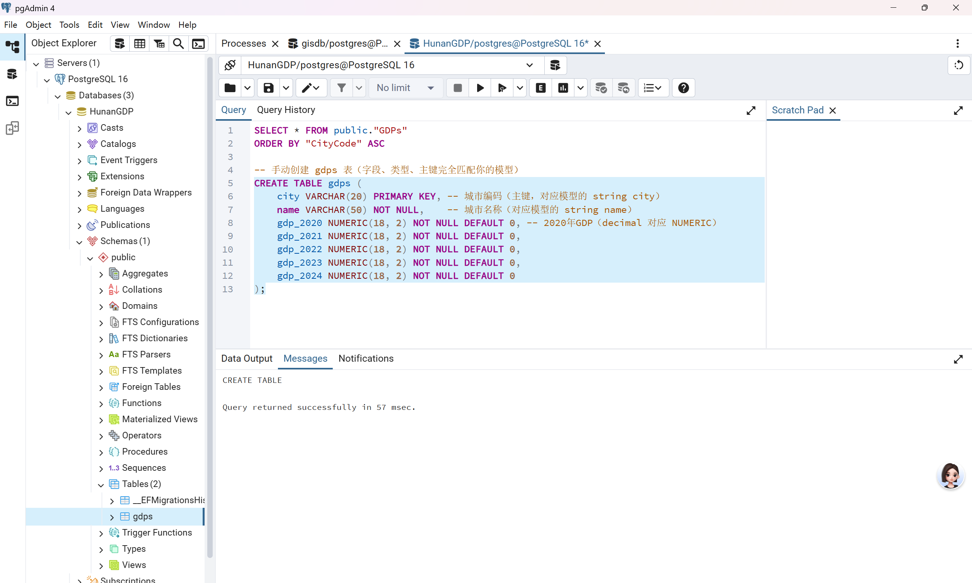The height and width of the screenshot is (583, 972).
Task: Expand the Functions node under public schema
Action: [x=101, y=403]
